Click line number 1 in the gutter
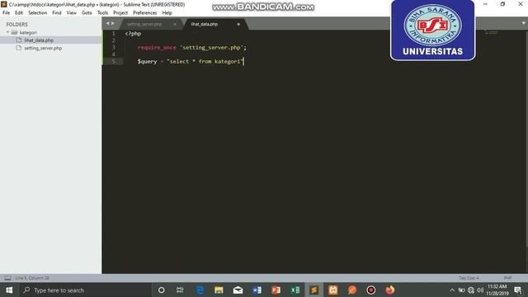Image resolution: width=528 pixels, height=297 pixels. point(114,33)
